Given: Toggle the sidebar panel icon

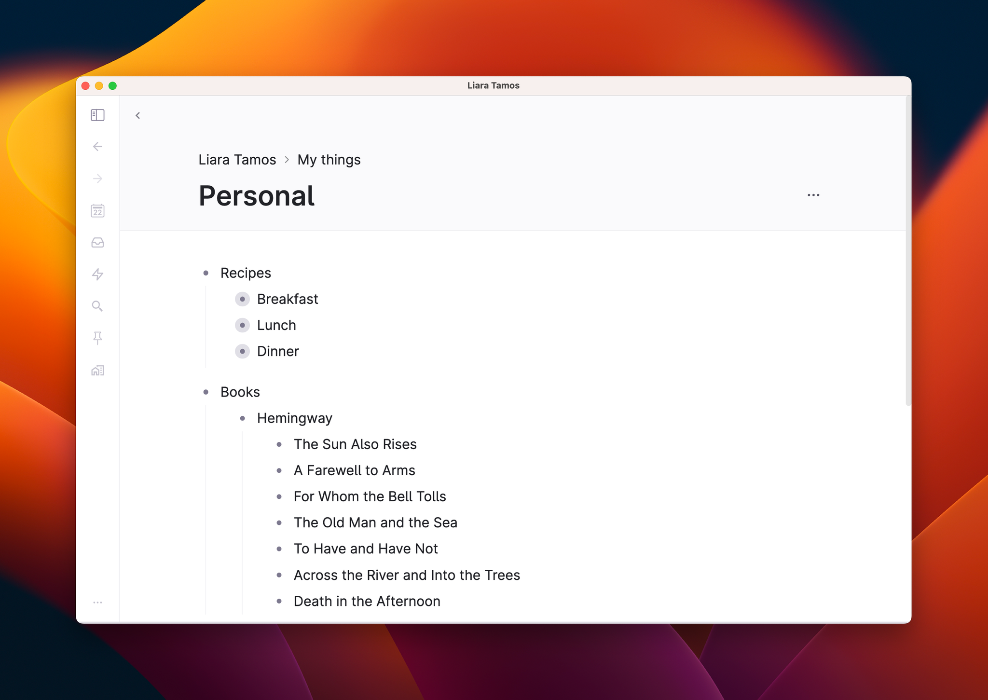Looking at the screenshot, I should [97, 115].
